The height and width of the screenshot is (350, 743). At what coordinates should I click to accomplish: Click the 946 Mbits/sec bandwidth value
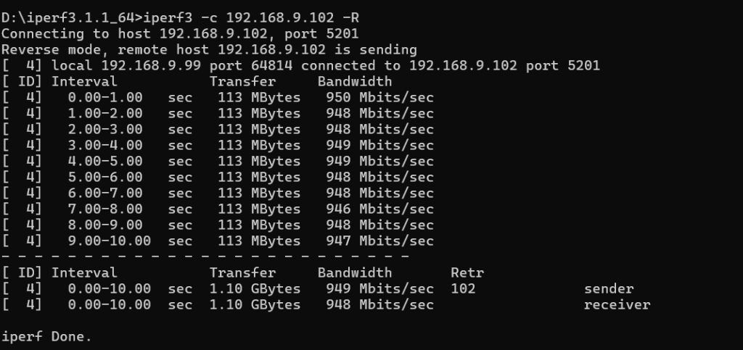coord(379,209)
